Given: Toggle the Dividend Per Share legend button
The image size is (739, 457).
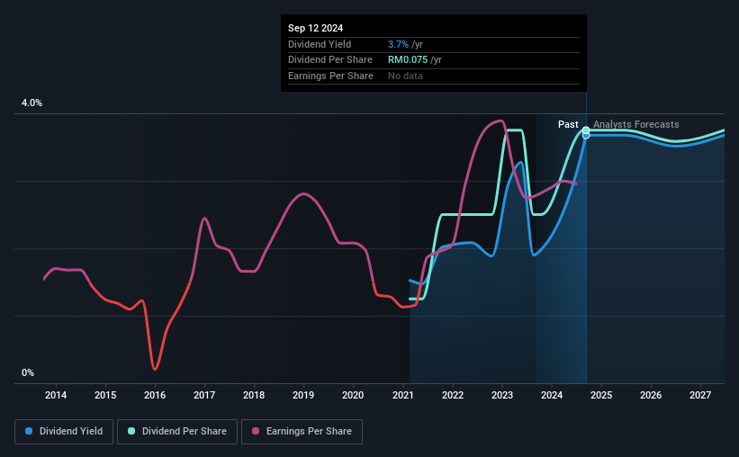Looking at the screenshot, I should (x=177, y=432).
